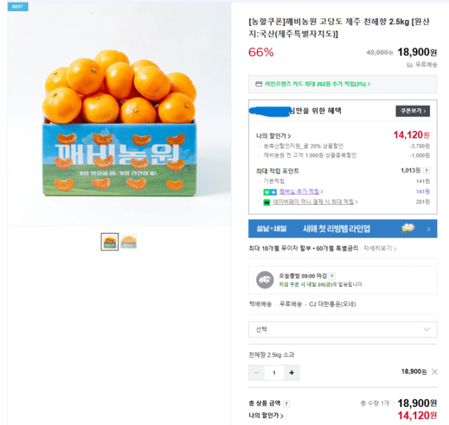Viewport: 449px width, 425px height.
Task: Decrease quantity with the minus button
Action: click(257, 372)
